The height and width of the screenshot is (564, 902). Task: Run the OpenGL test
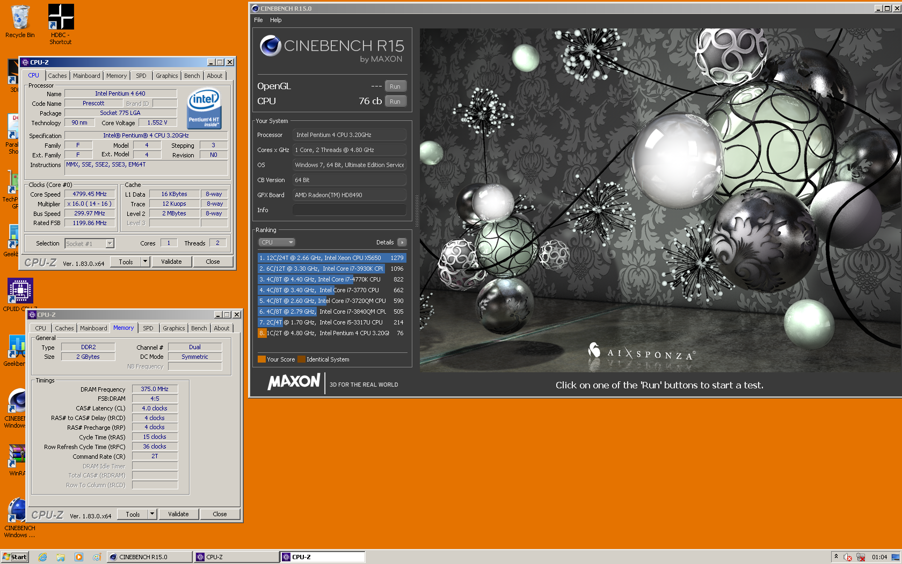395,86
